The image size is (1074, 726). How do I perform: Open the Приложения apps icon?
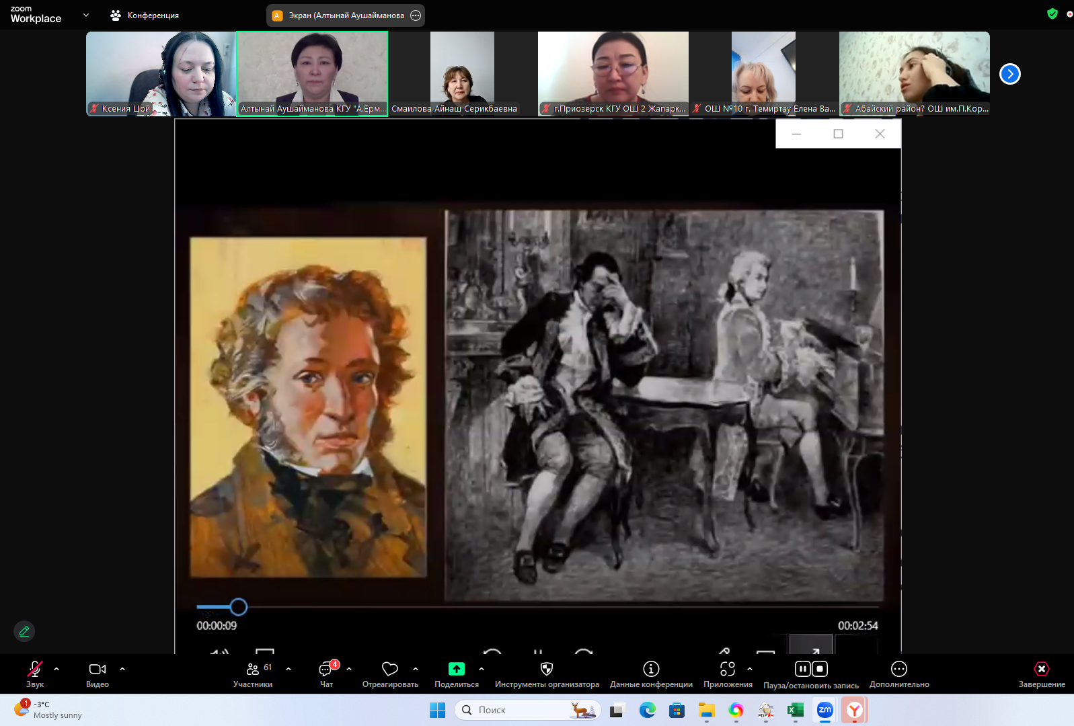[x=728, y=669]
